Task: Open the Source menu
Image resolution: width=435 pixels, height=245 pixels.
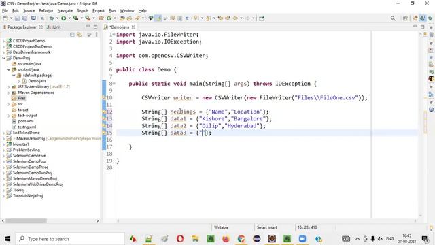Action: (x=29, y=11)
